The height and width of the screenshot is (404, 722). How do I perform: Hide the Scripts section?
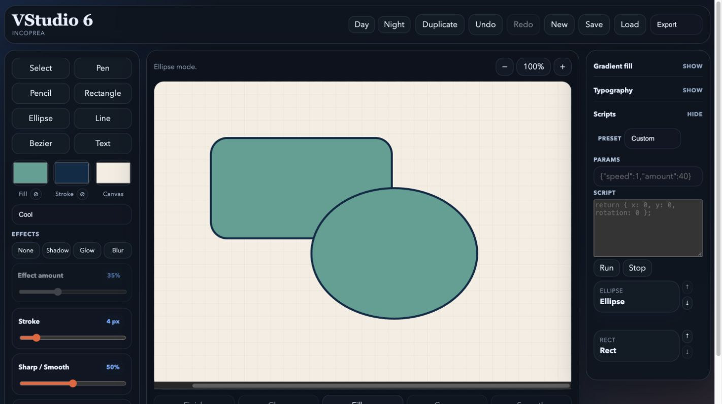[695, 115]
